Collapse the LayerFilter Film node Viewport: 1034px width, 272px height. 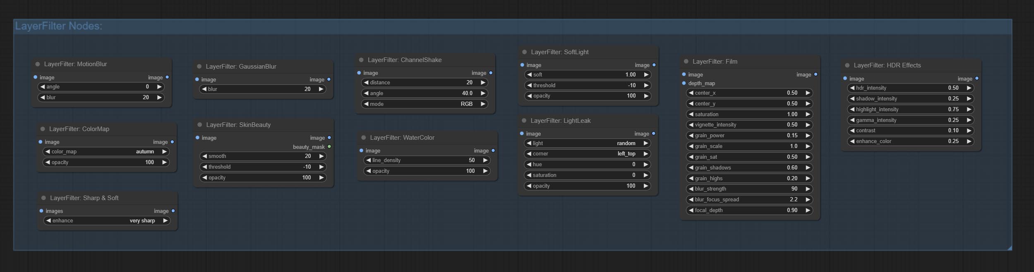[x=686, y=62]
